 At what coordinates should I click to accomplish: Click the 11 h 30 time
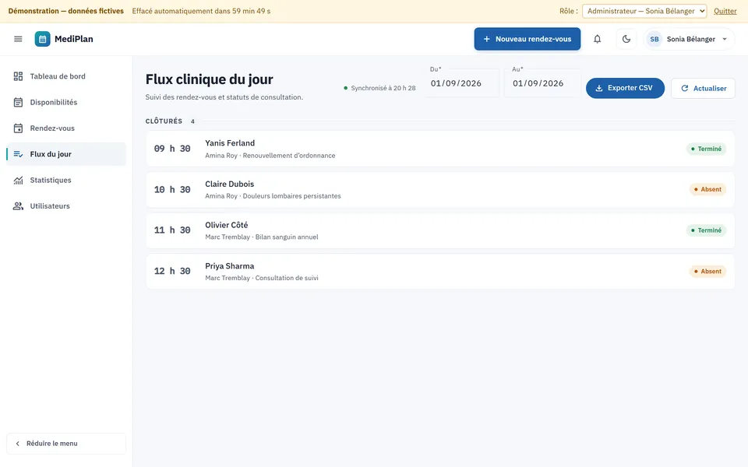point(172,230)
